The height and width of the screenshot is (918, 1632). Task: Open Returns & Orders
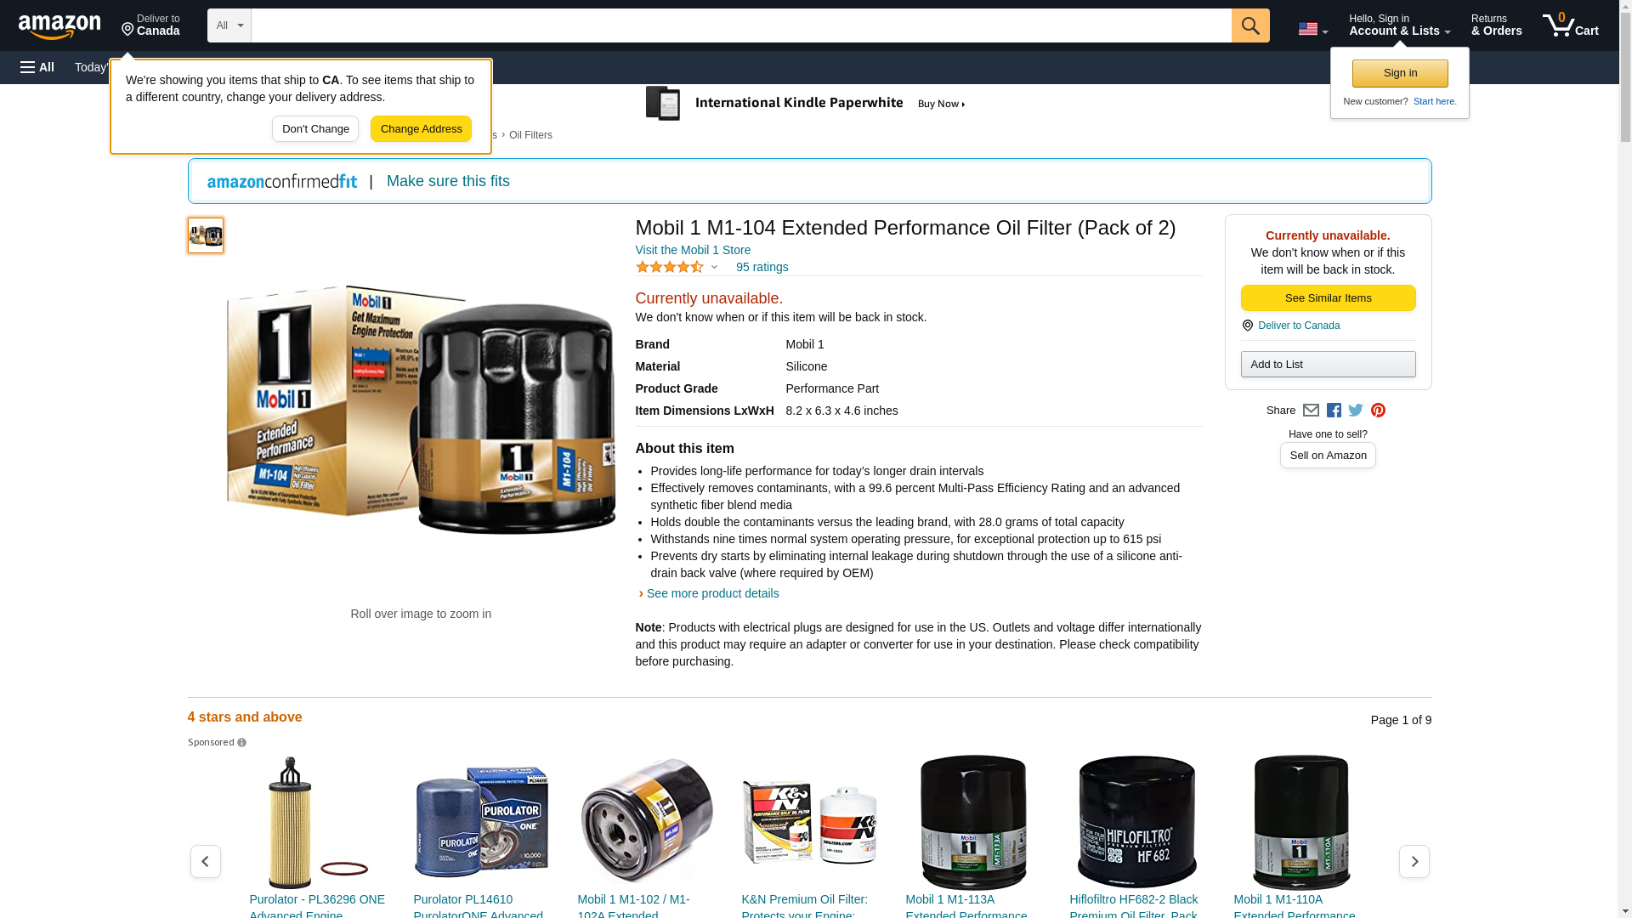[1496, 25]
